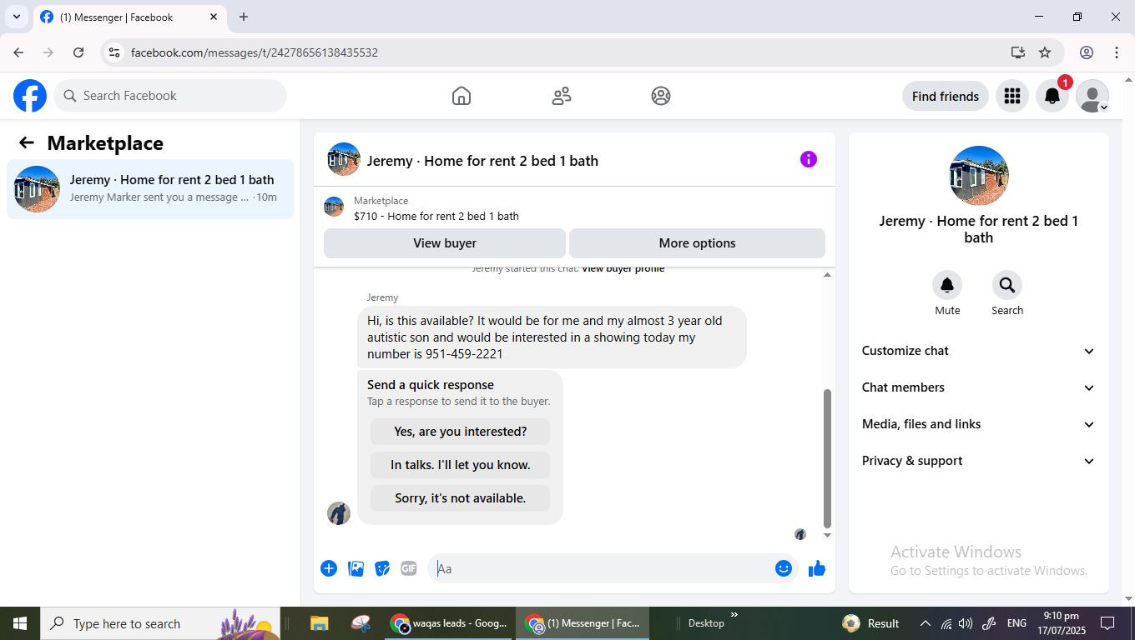Open the Friends icon in top navigation

[x=562, y=96]
